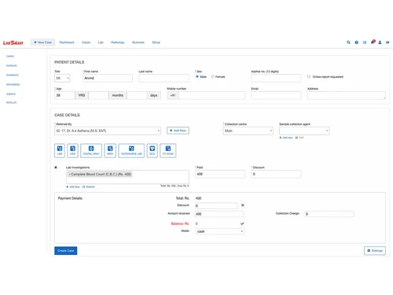Focus the Paid amount field
393x295 pixels.
[x=220, y=174]
